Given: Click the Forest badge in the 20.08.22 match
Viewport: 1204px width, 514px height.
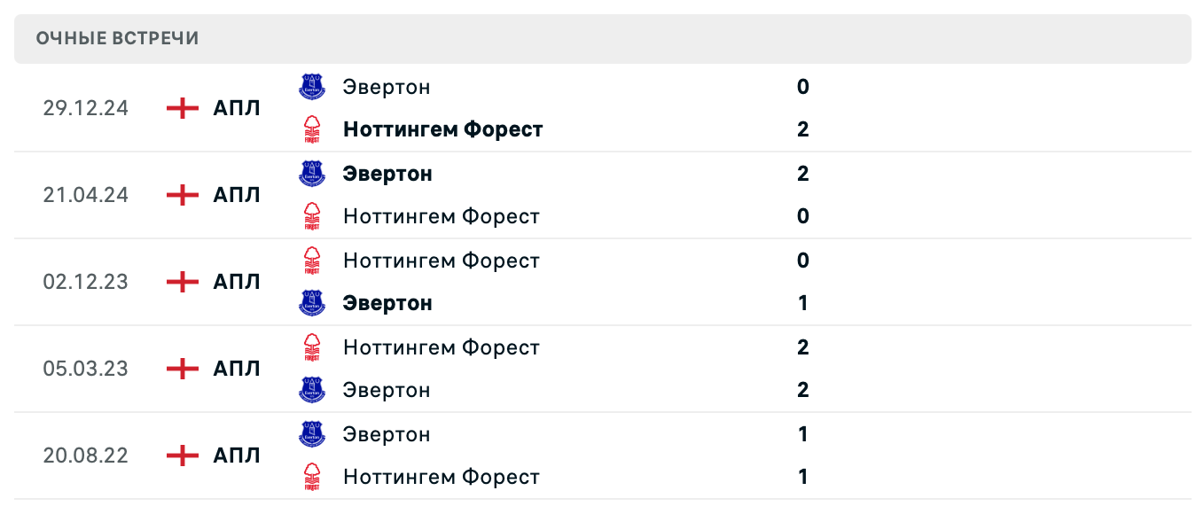Looking at the screenshot, I should [312, 476].
